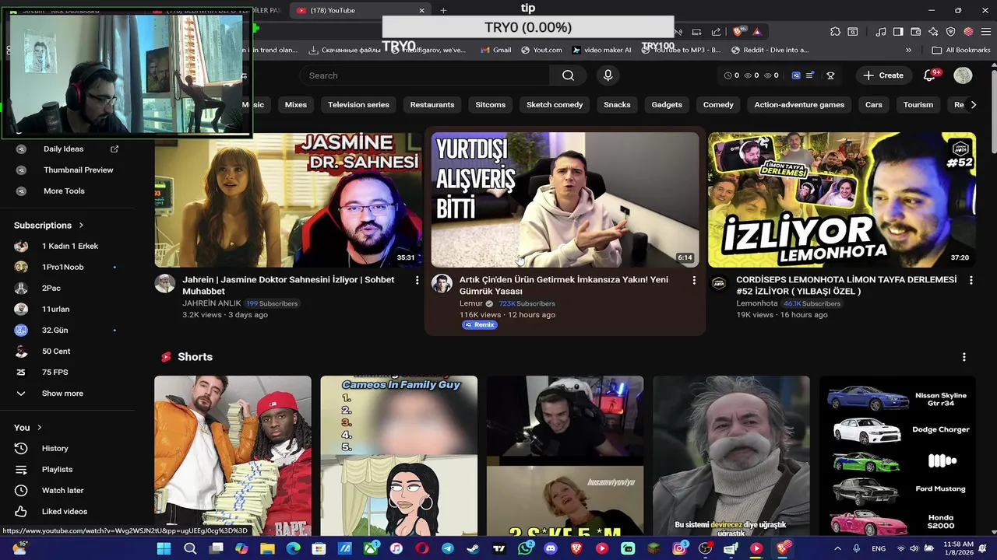The image size is (997, 560).
Task: Open the Lemur channel link
Action: (x=471, y=303)
